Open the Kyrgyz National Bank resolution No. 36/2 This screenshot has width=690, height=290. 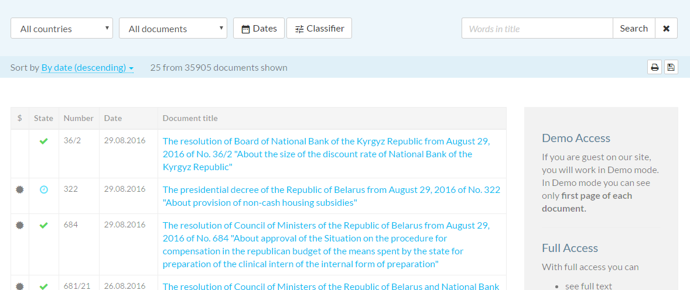pyautogui.click(x=326, y=154)
